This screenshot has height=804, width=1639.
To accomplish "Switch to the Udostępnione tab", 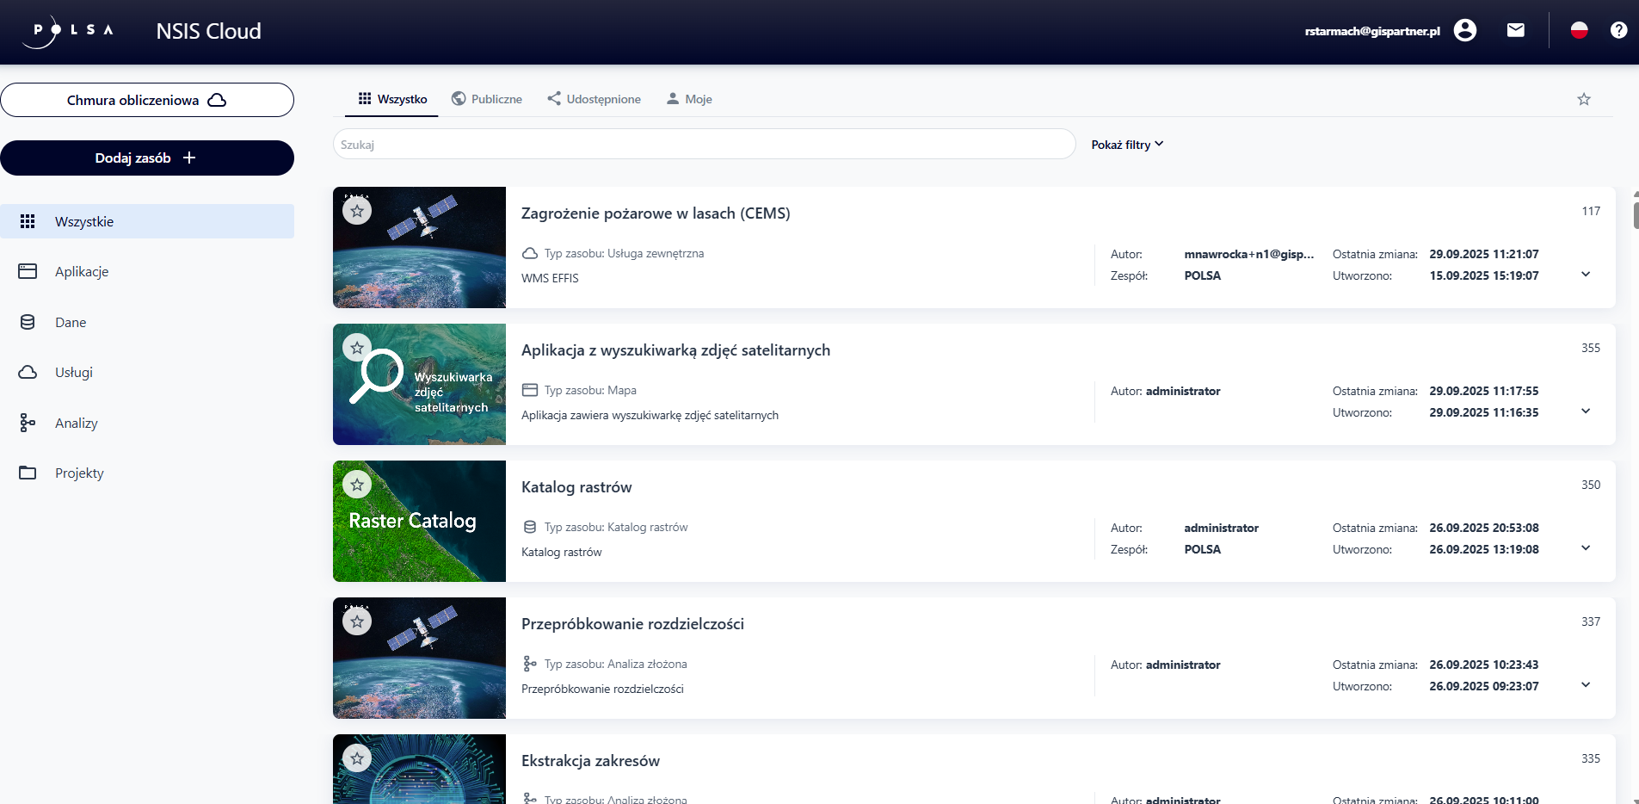I will [594, 99].
